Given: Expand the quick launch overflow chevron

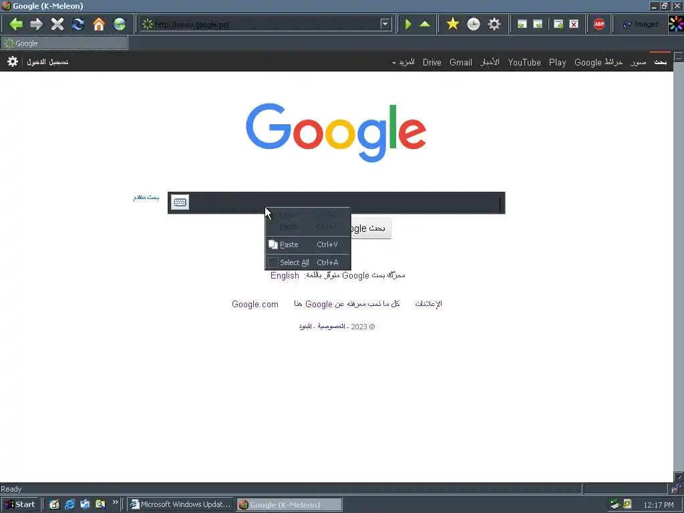Looking at the screenshot, I should point(115,502).
